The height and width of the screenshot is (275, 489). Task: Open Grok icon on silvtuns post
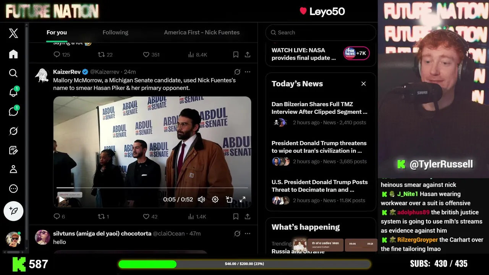click(x=237, y=233)
